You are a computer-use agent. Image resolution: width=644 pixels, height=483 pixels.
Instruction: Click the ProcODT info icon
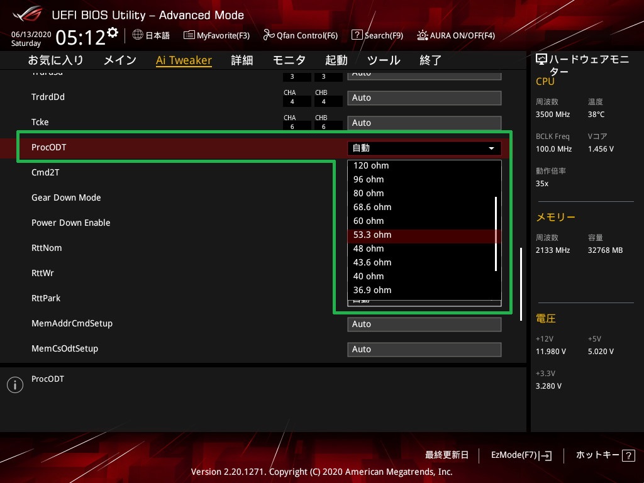click(15, 385)
